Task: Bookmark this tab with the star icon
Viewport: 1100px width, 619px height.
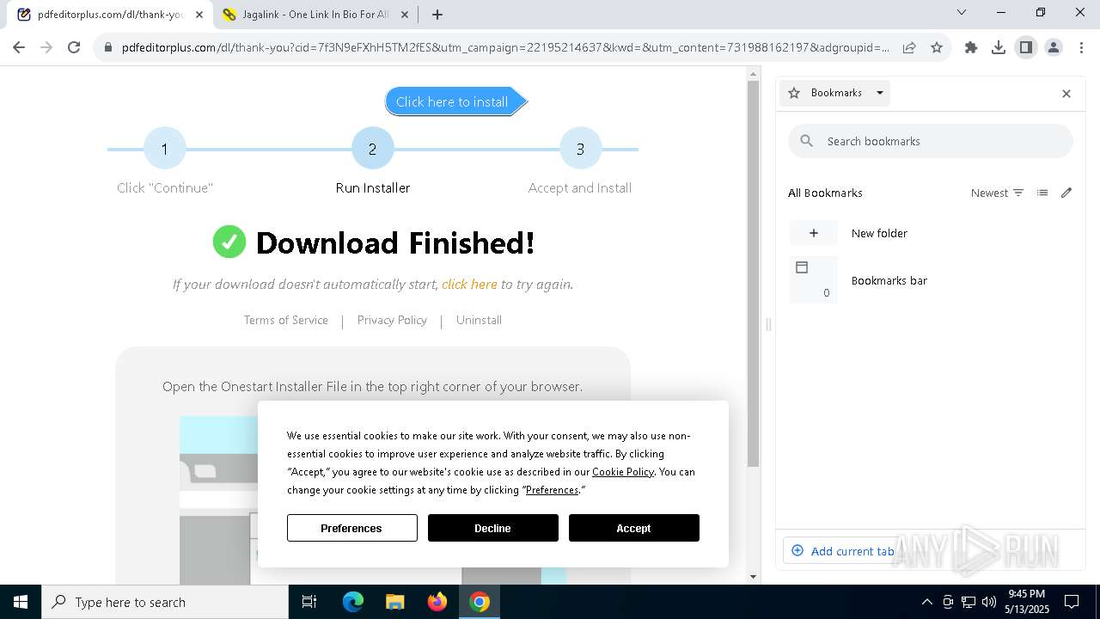Action: coord(937,47)
